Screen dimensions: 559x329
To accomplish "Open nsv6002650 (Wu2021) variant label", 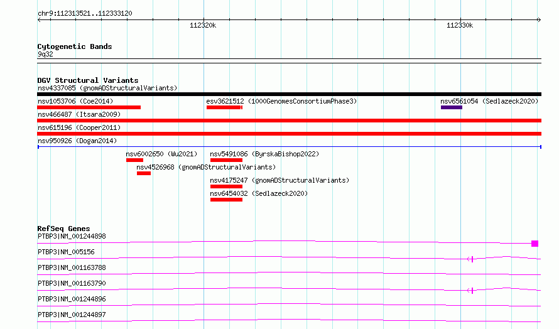I will [x=161, y=154].
